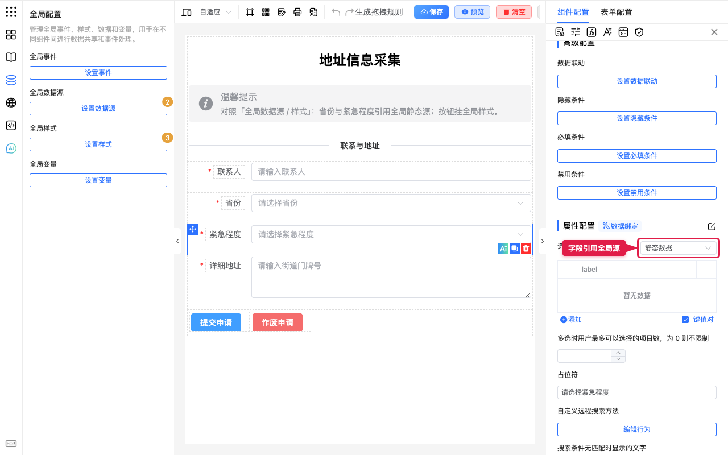The width and height of the screenshot is (728, 455).
Task: Open the field settings icon in right panel
Action: pos(560,32)
